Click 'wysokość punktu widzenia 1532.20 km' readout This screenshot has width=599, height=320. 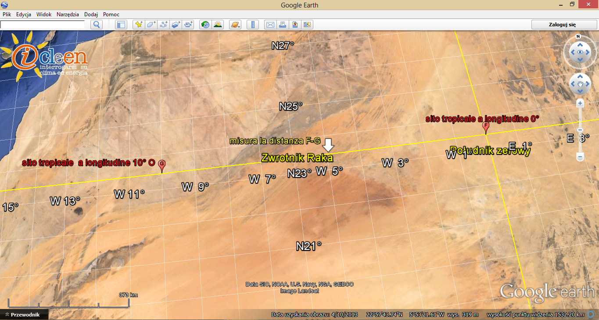click(536, 315)
